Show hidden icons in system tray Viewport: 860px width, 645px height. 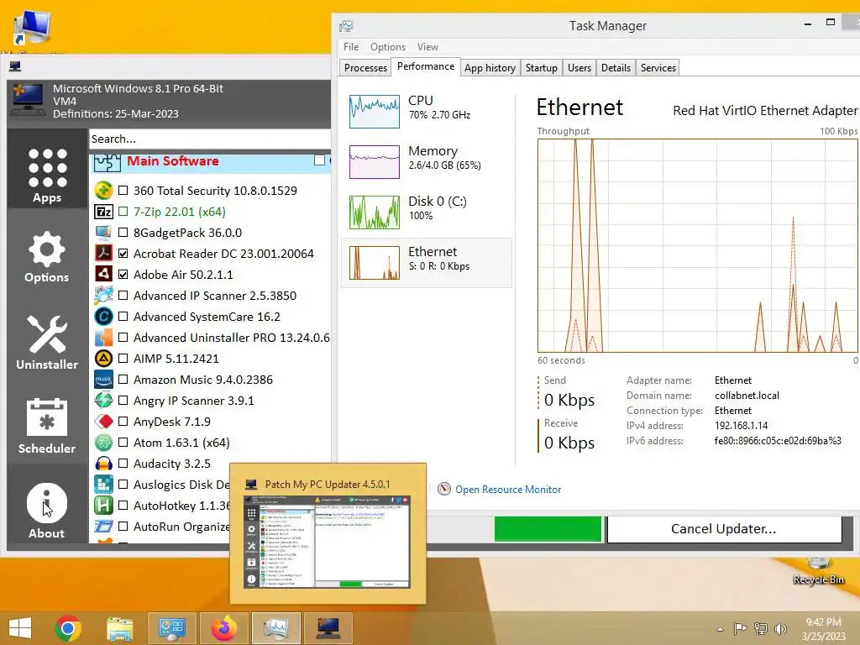pyautogui.click(x=720, y=629)
